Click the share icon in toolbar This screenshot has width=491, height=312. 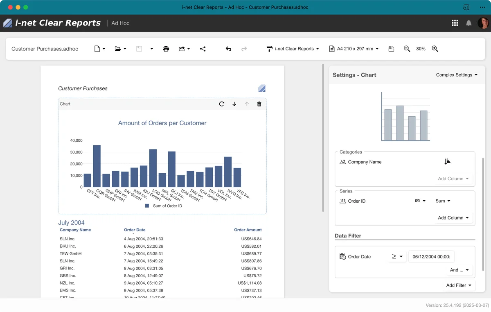pyautogui.click(x=203, y=49)
